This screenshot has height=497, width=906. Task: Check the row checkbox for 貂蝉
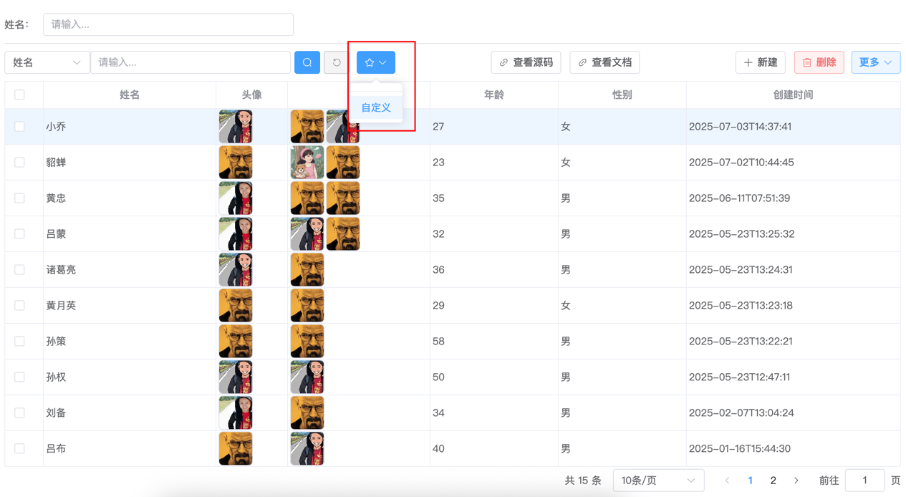[x=19, y=163]
